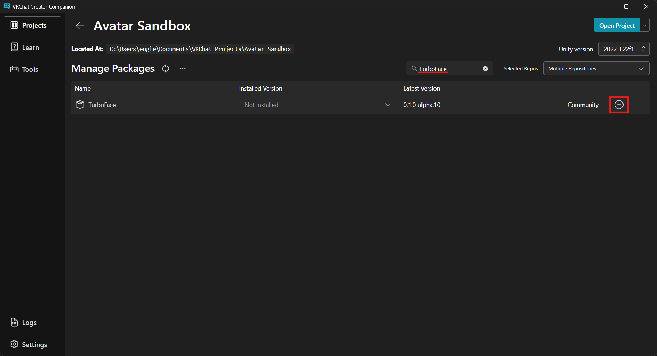
Task: Click the search magnifier icon
Action: [x=414, y=68]
